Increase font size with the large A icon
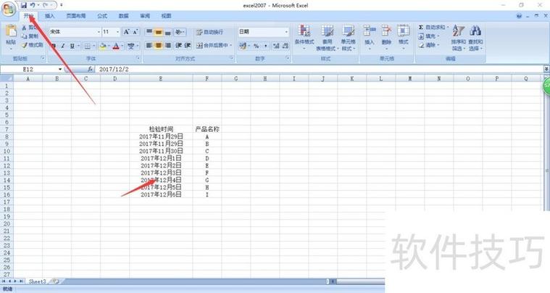 tap(126, 32)
